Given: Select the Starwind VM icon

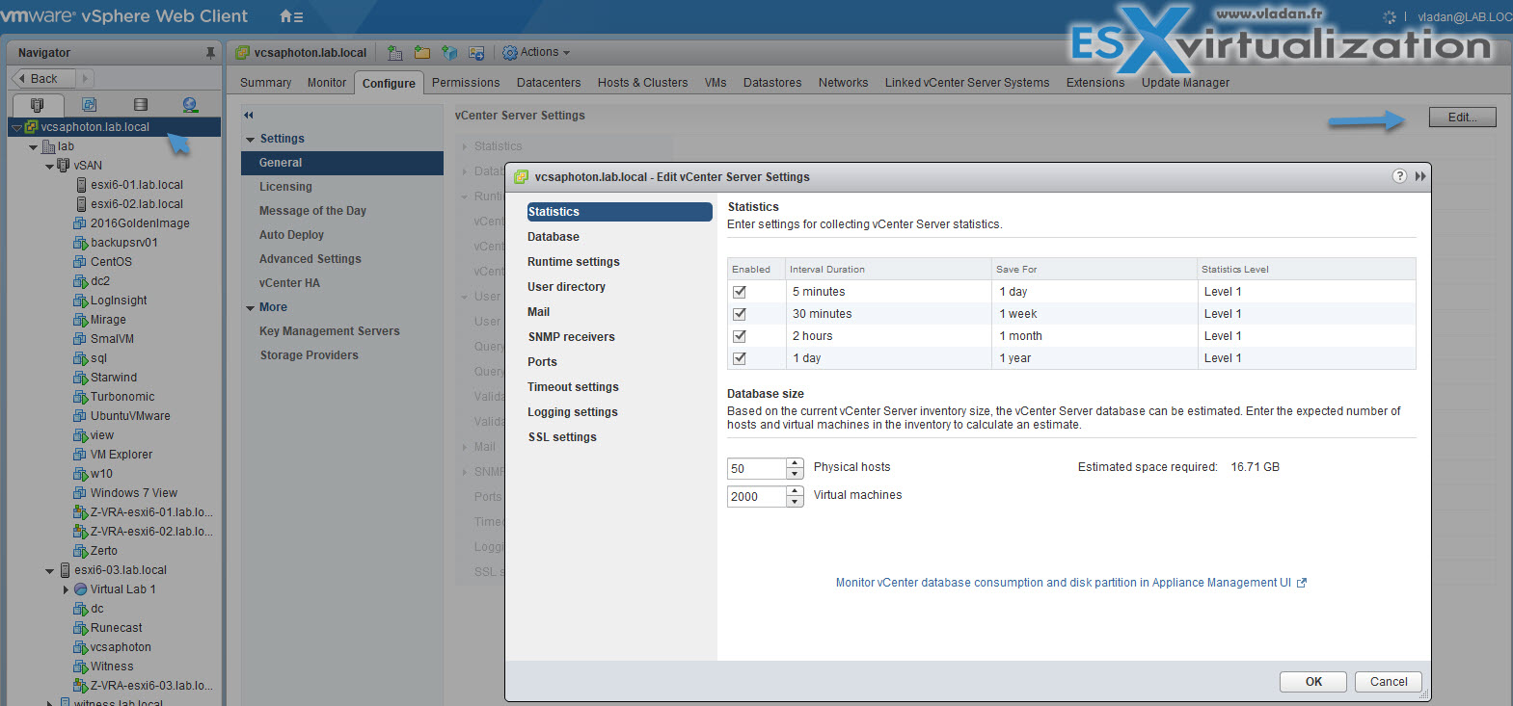Looking at the screenshot, I should 80,378.
